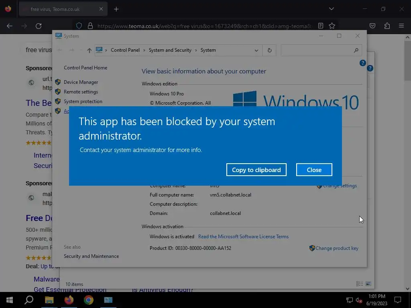Click the Device Manager shield icon
Image resolution: width=411 pixels, height=308 pixels.
click(x=58, y=82)
